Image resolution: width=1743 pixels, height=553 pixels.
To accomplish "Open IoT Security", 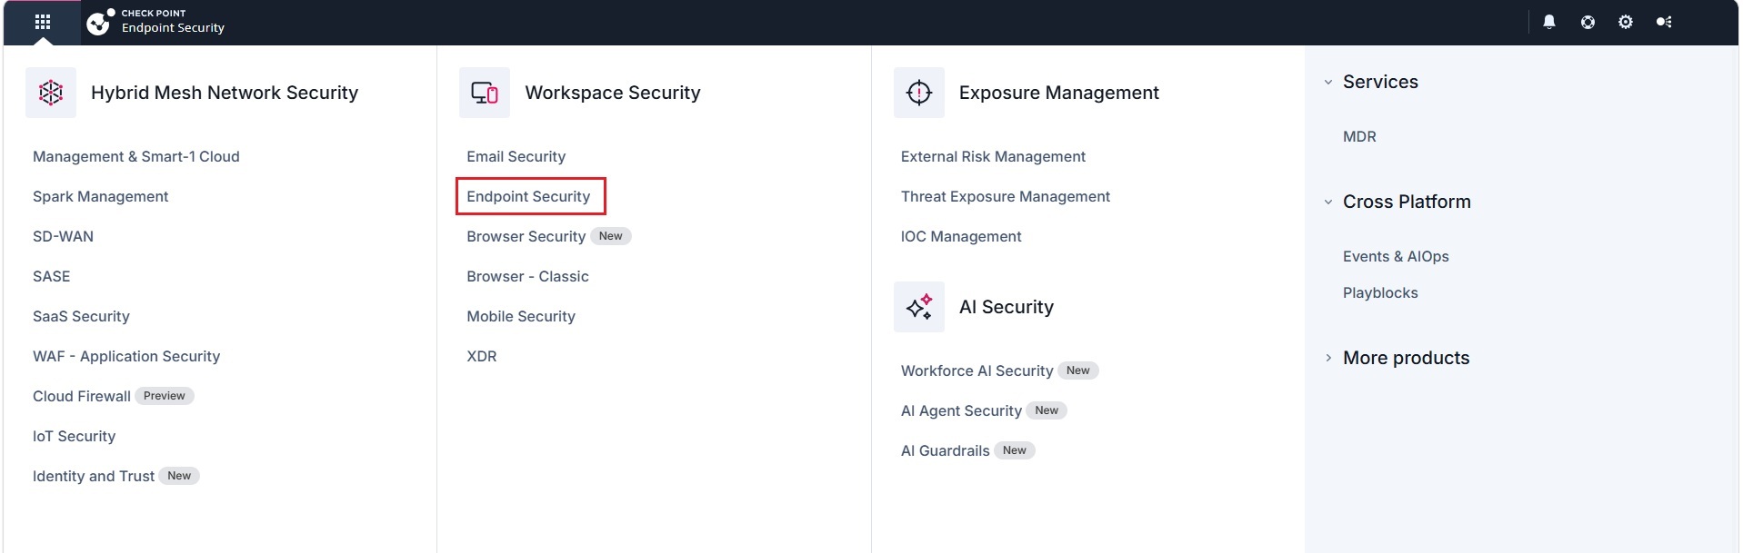I will point(74,436).
